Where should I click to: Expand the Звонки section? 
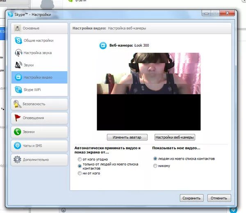(39, 132)
